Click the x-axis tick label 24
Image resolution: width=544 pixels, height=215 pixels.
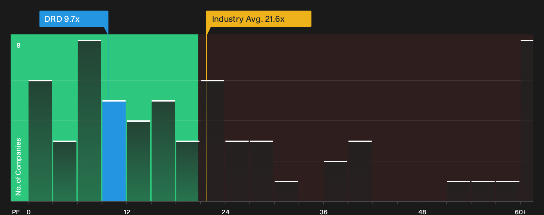(x=225, y=212)
